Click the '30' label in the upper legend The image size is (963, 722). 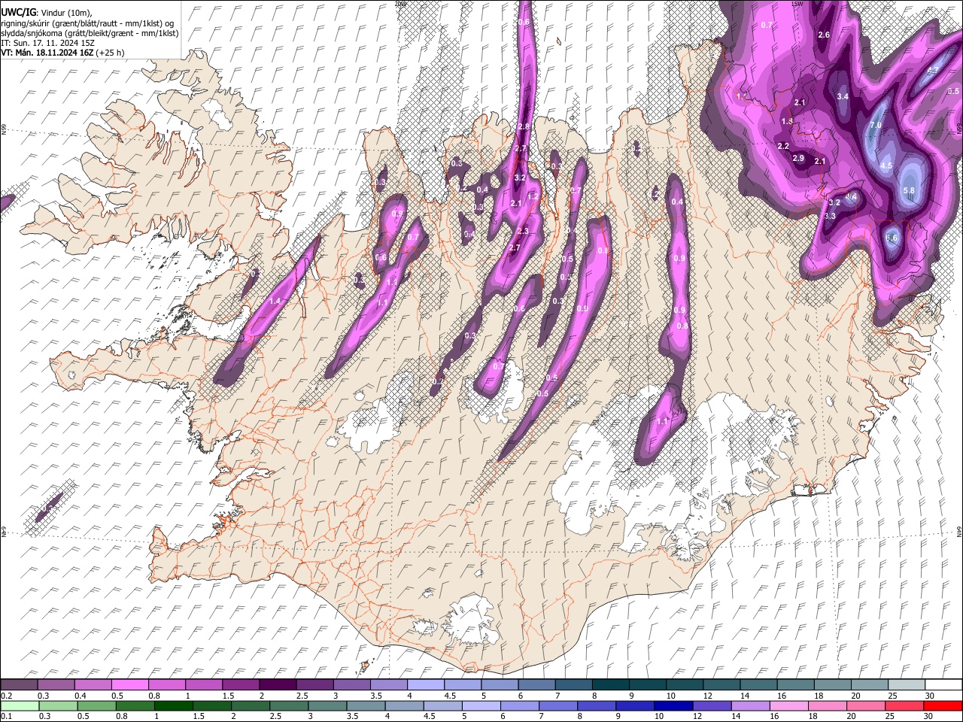tap(929, 696)
